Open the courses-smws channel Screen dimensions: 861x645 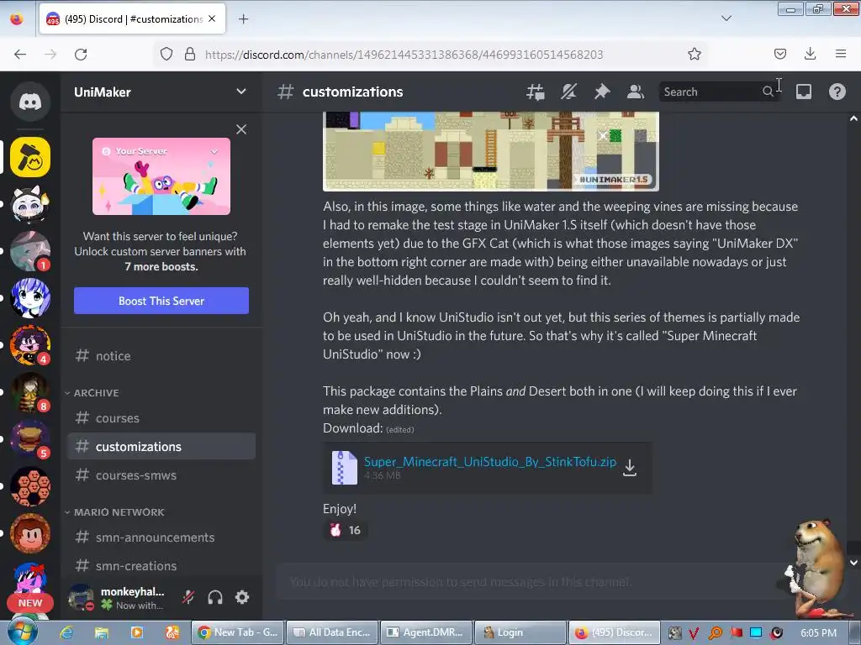point(161,475)
